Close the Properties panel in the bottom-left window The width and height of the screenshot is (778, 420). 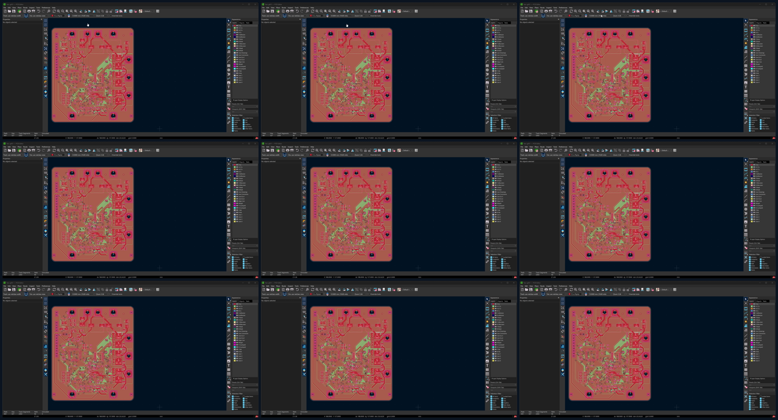pos(41,298)
